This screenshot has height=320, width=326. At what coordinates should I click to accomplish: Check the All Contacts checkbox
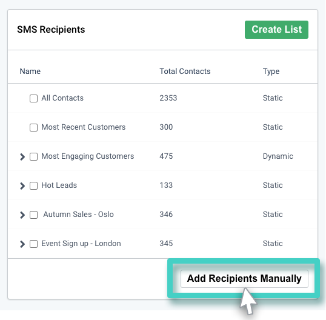pos(33,98)
